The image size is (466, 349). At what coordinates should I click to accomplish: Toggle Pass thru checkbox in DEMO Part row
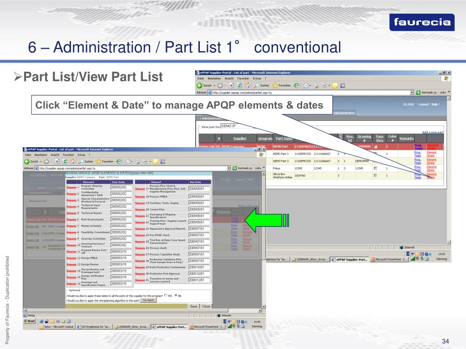375,147
